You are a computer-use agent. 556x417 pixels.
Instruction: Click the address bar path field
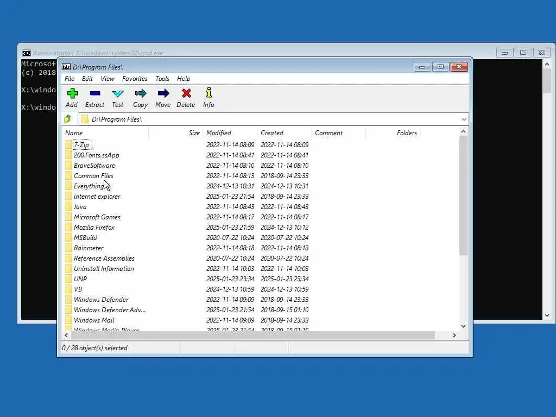point(269,119)
